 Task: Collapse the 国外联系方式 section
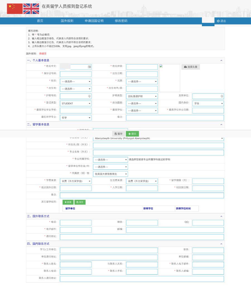pos(221,216)
